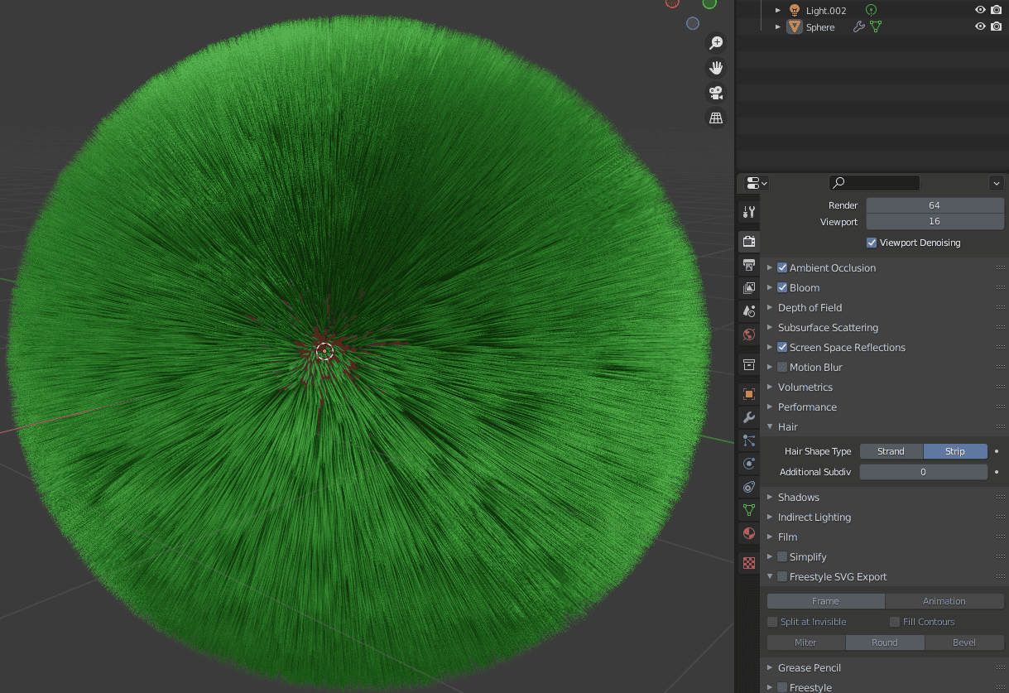This screenshot has width=1009, height=693.
Task: Open the Particles properties tab
Action: 749,440
